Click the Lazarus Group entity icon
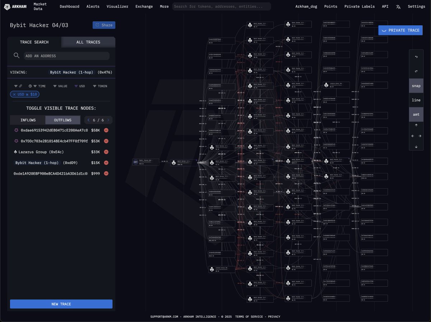This screenshot has height=322, width=431. (16, 152)
